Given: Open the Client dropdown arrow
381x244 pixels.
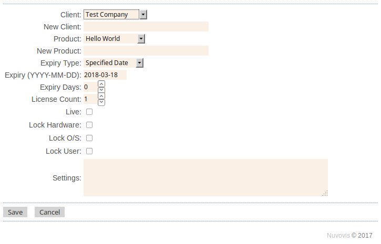Looking at the screenshot, I should pyautogui.click(x=143, y=15).
